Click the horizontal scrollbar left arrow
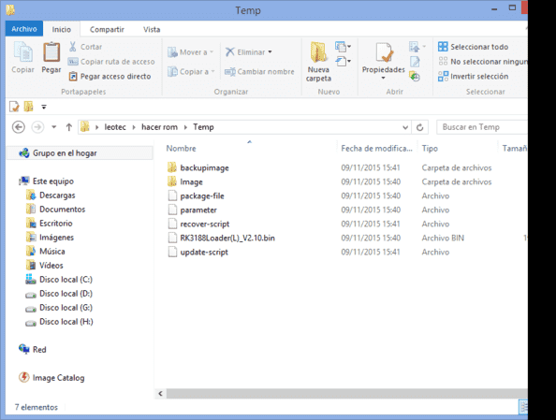This screenshot has width=556, height=420. pos(161,394)
